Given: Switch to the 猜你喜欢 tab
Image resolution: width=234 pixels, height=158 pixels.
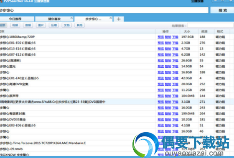Looking at the screenshot, I should pyautogui.click(x=54, y=19).
